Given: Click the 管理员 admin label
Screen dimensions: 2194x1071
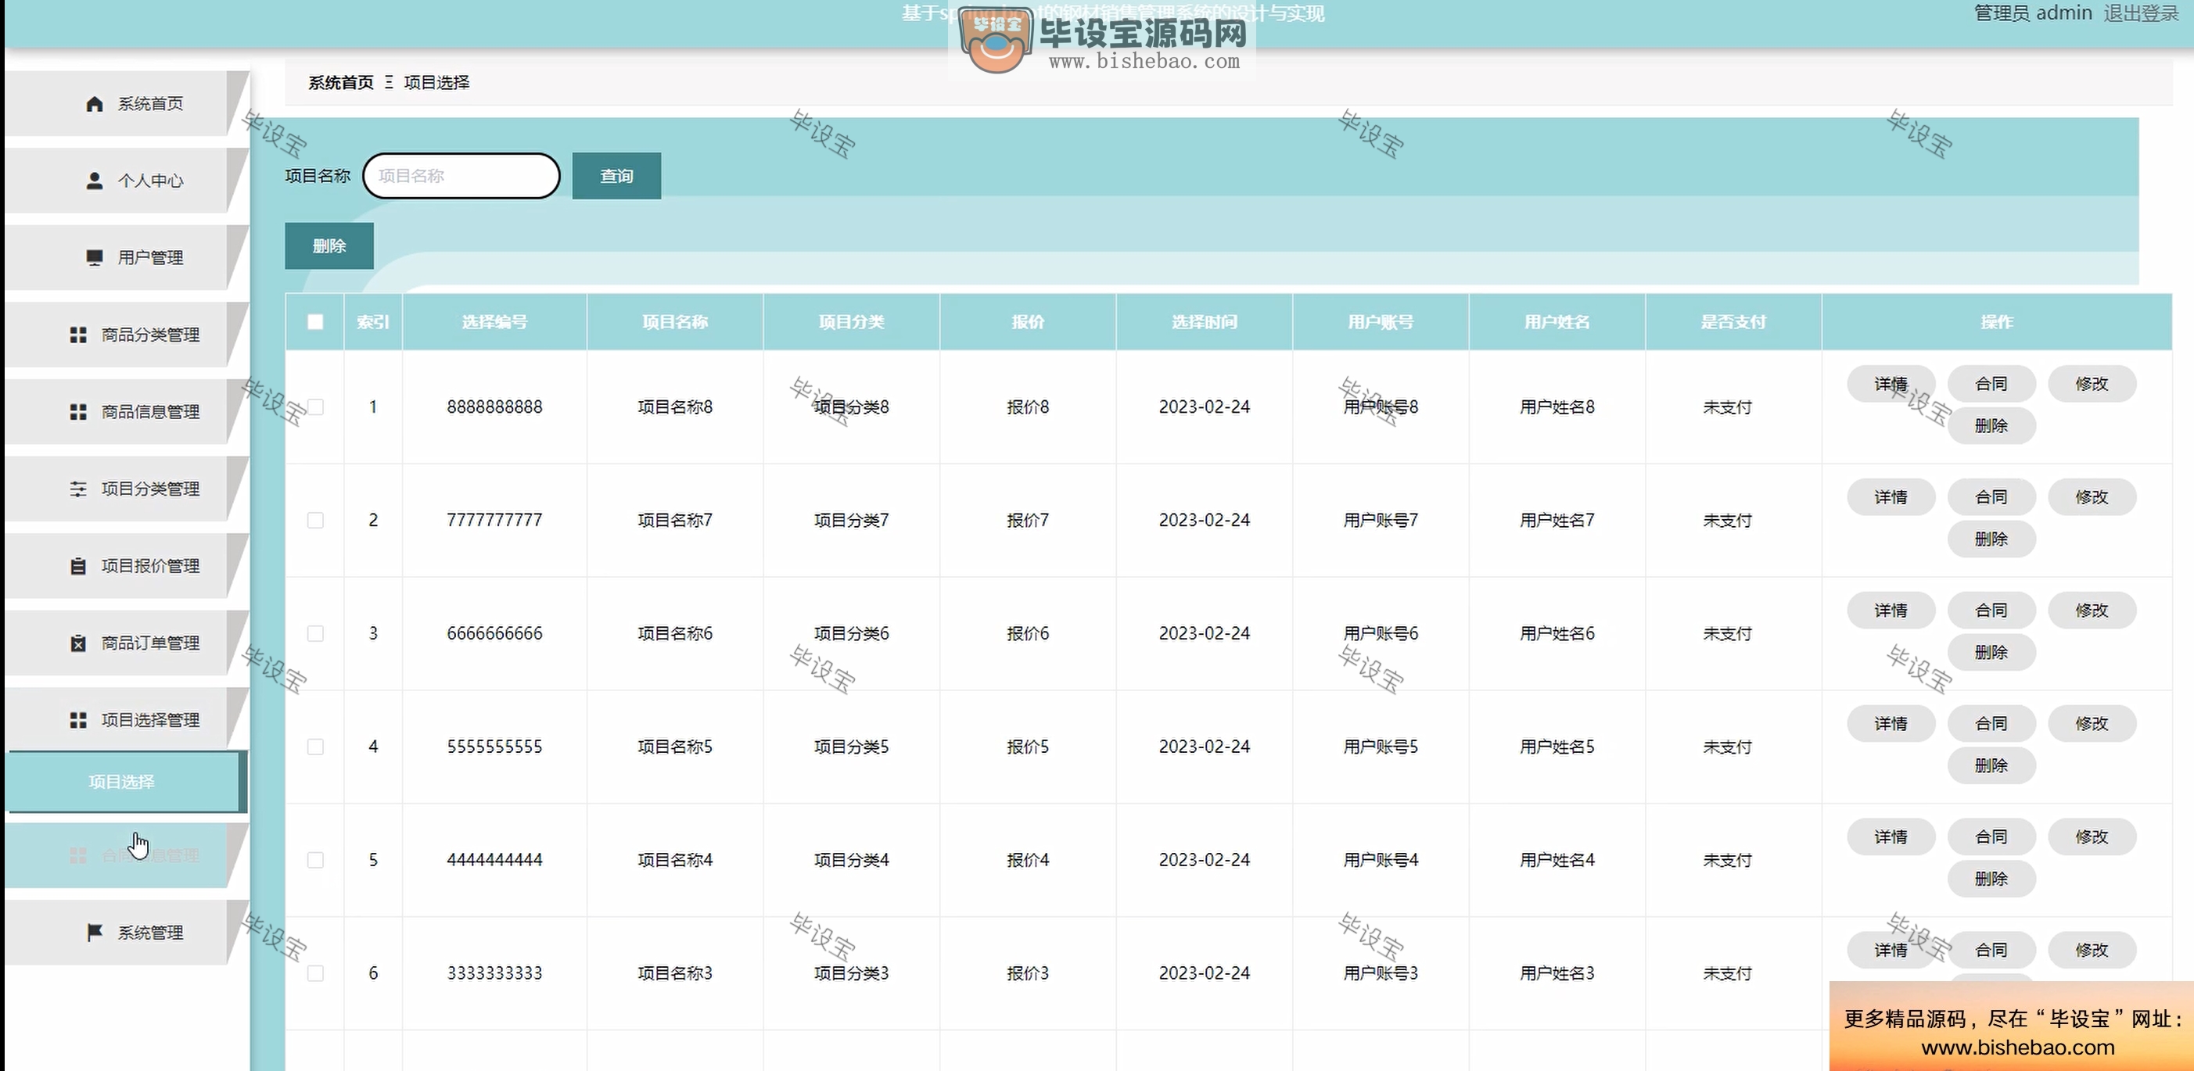Looking at the screenshot, I should (x=2033, y=13).
